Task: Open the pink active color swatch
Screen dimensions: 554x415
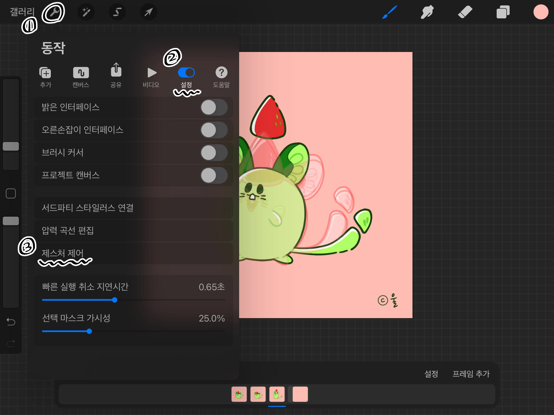Action: (x=540, y=12)
